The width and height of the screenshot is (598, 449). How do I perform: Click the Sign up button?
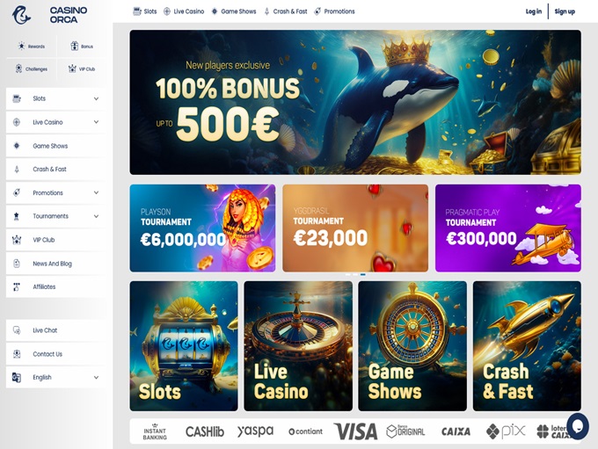click(x=565, y=11)
